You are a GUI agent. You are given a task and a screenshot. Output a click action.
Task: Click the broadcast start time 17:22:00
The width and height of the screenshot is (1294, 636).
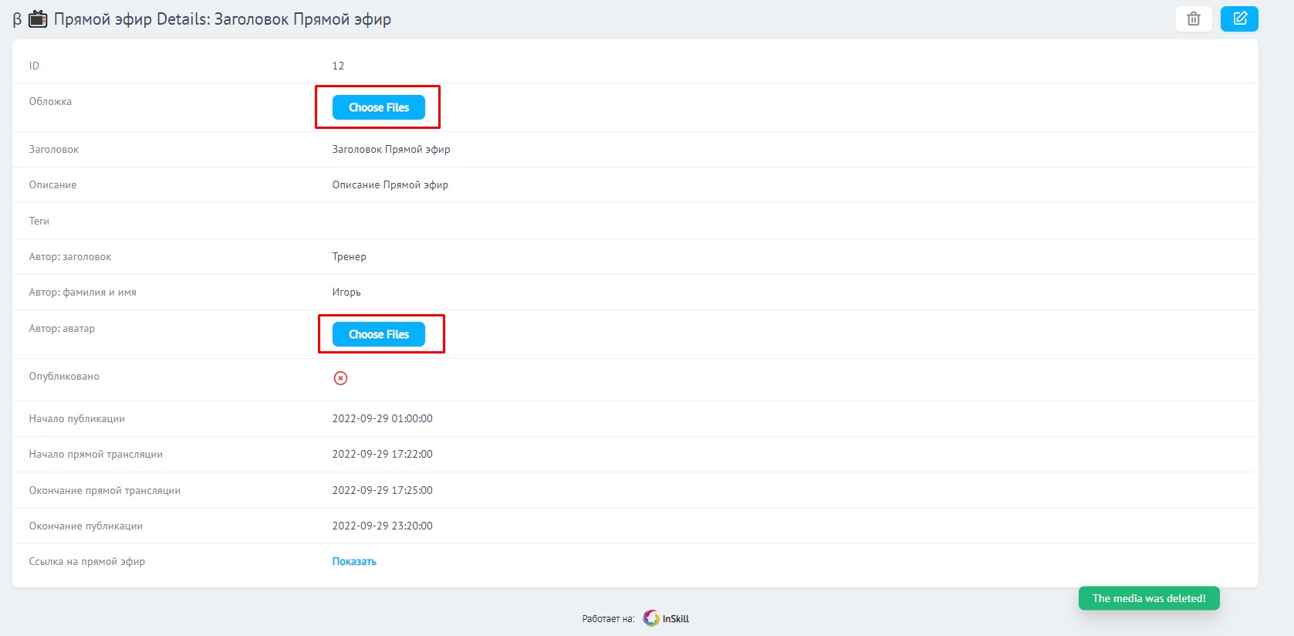(382, 455)
